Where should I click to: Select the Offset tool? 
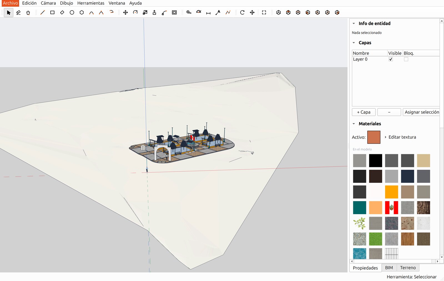[174, 12]
